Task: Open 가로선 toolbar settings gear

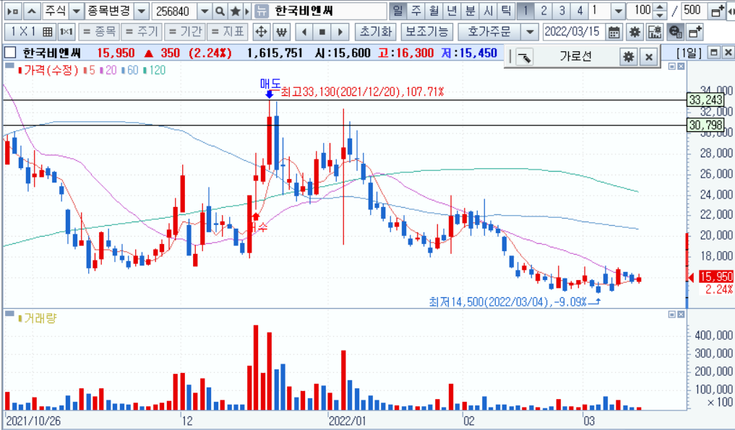Action: tap(628, 57)
